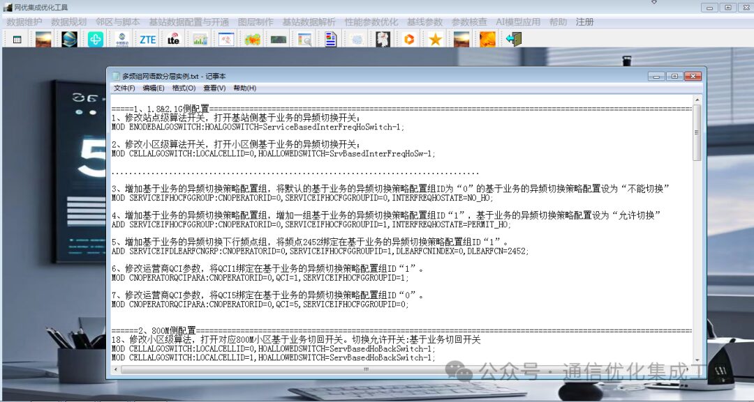This screenshot has height=402, width=754.
Task: Open the main window's 帮助 menu
Action: 558,22
